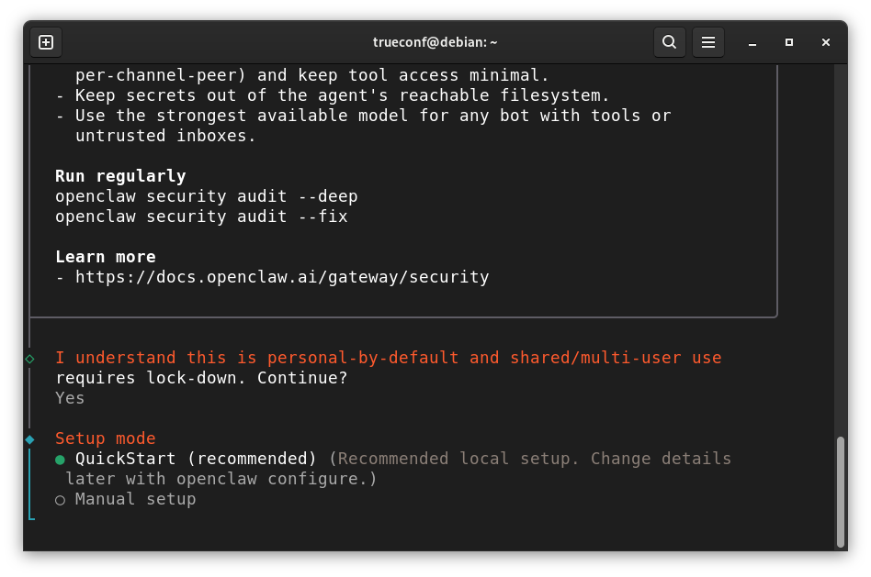Click the 'Learn more' heading
The width and height of the screenshot is (871, 577).
106,257
